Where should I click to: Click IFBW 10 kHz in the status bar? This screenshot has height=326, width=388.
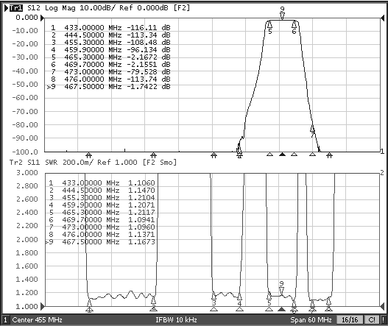point(176,320)
